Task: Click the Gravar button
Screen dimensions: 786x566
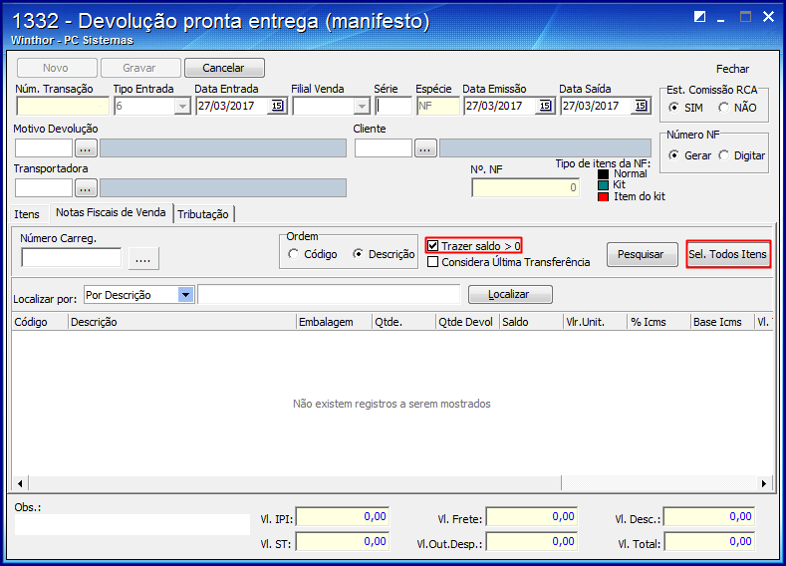Action: [140, 68]
